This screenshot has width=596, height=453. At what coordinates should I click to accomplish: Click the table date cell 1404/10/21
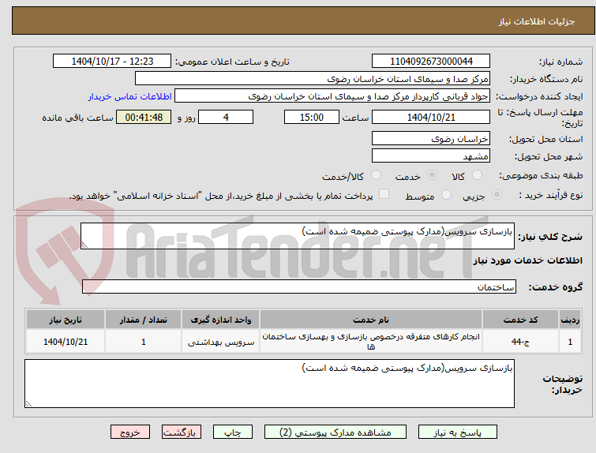click(x=66, y=342)
